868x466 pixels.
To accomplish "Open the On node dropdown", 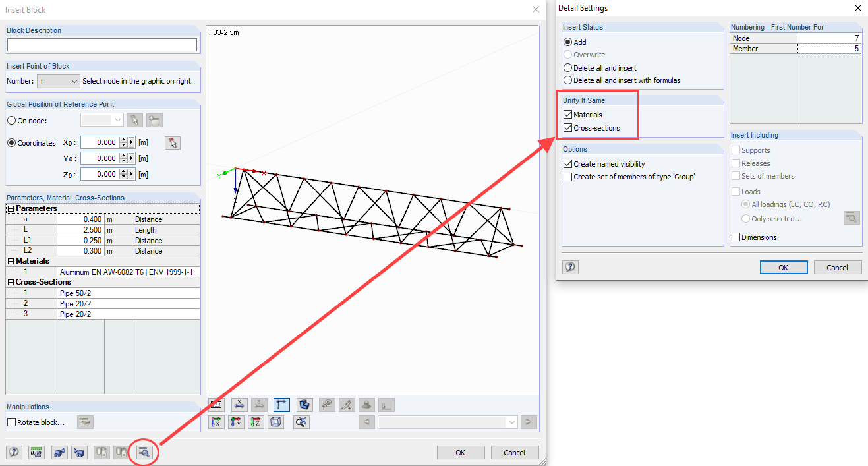I will (118, 120).
